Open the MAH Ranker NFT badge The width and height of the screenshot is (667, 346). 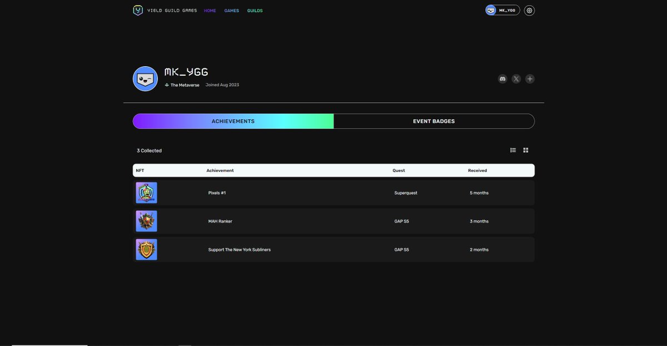(x=147, y=221)
